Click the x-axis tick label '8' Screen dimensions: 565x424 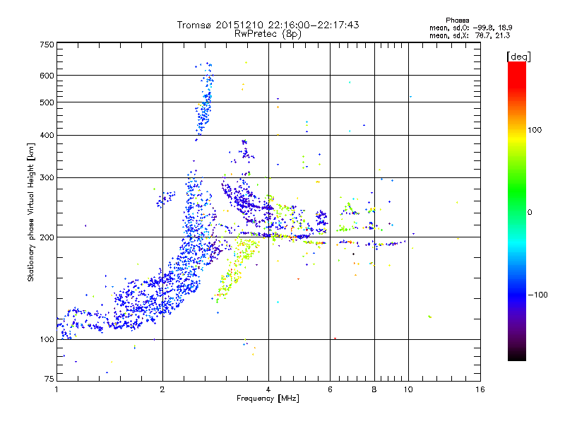click(374, 389)
